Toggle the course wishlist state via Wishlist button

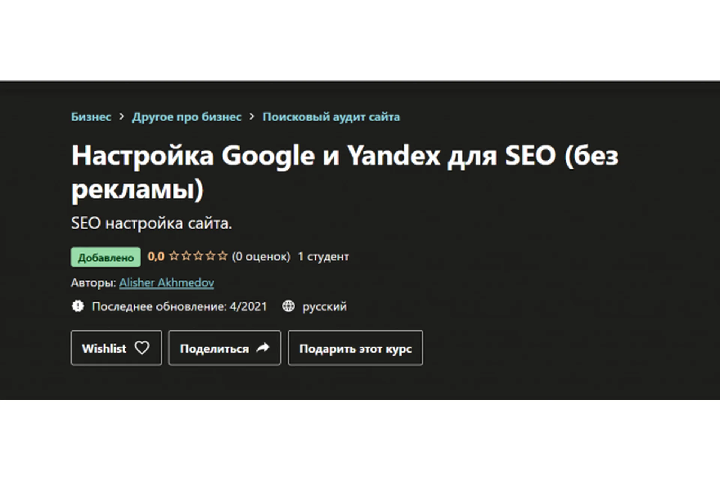coord(116,348)
